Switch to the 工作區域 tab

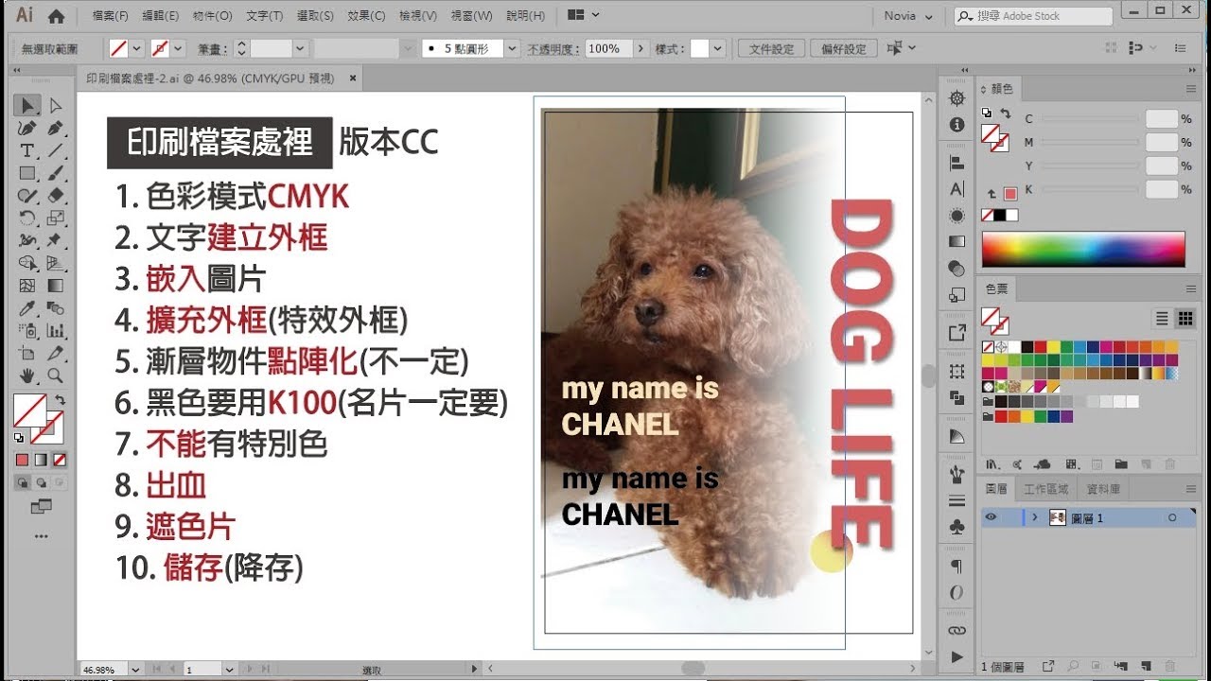pos(1045,489)
